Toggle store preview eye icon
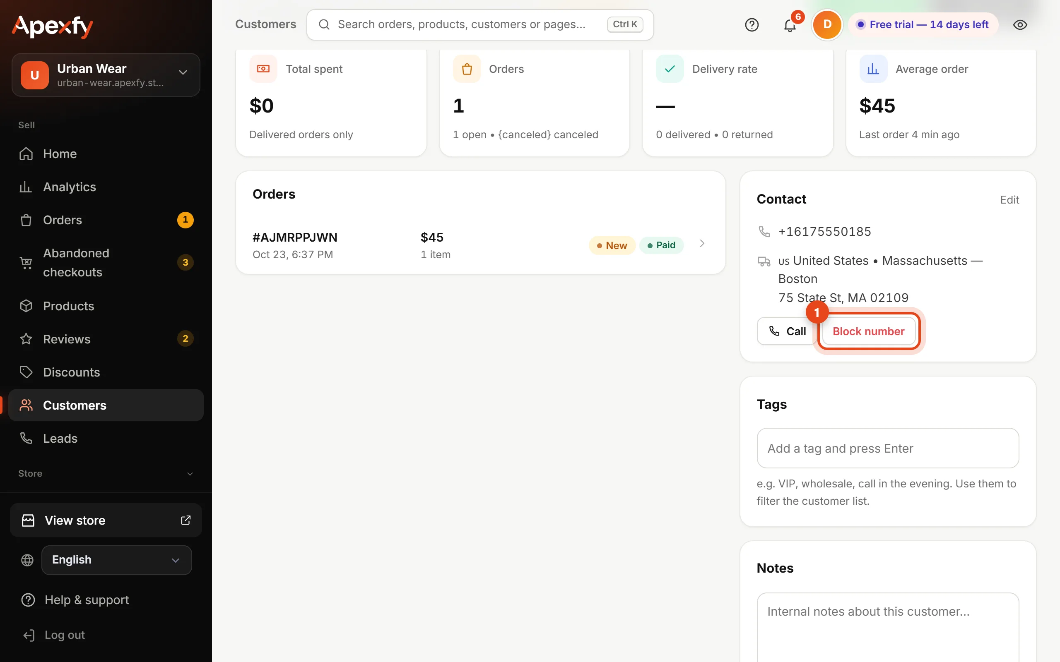This screenshot has width=1060, height=662. 1020,25
